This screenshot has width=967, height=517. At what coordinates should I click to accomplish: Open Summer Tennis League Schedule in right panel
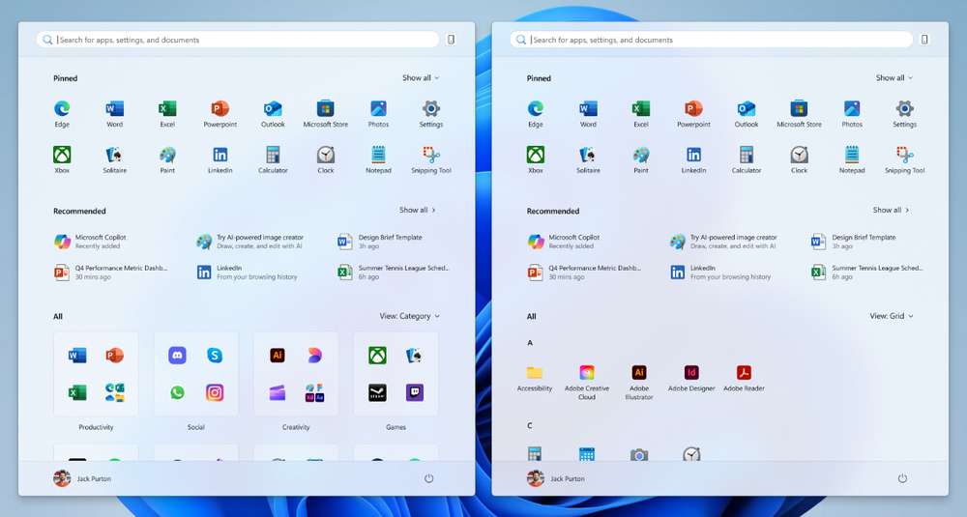point(866,272)
